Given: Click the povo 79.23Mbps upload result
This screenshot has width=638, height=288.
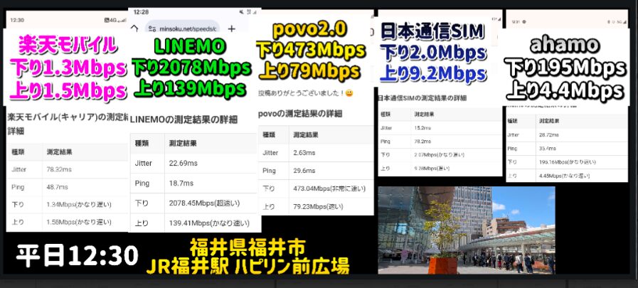Looking at the screenshot, I should tap(317, 207).
